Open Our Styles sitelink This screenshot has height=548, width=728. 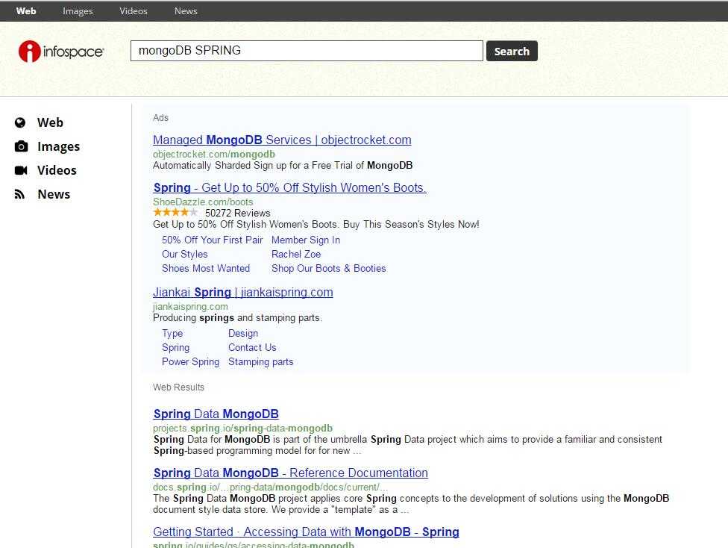185,255
